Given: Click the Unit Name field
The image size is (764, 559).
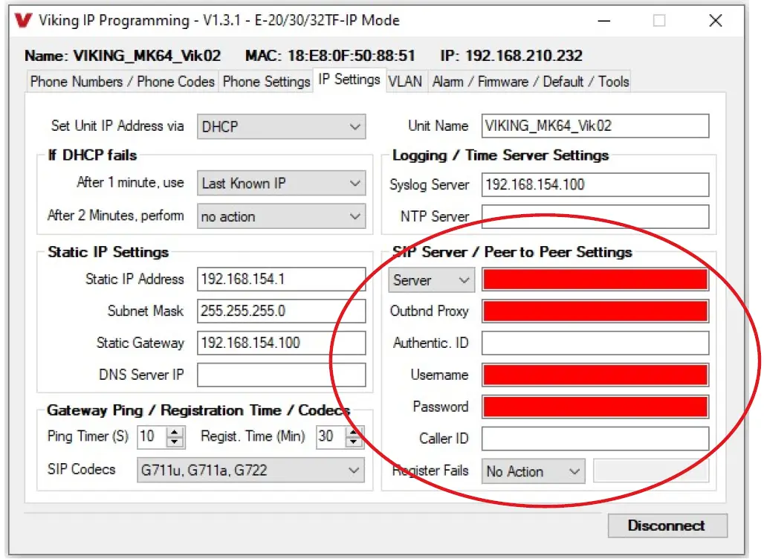Looking at the screenshot, I should (595, 126).
